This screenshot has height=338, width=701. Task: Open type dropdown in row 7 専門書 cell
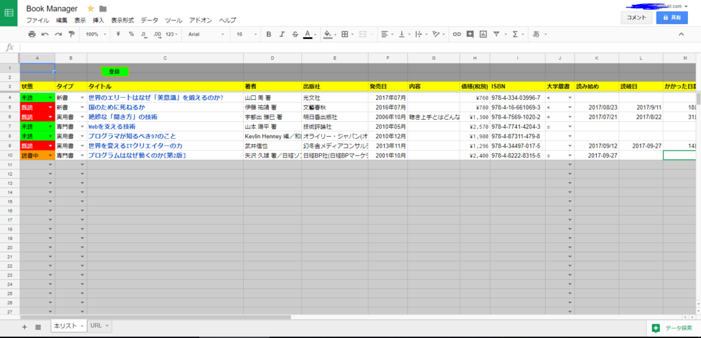coord(82,127)
